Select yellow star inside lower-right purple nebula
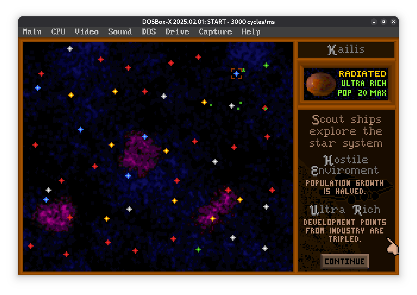The width and height of the screenshot is (417, 295). [x=213, y=219]
